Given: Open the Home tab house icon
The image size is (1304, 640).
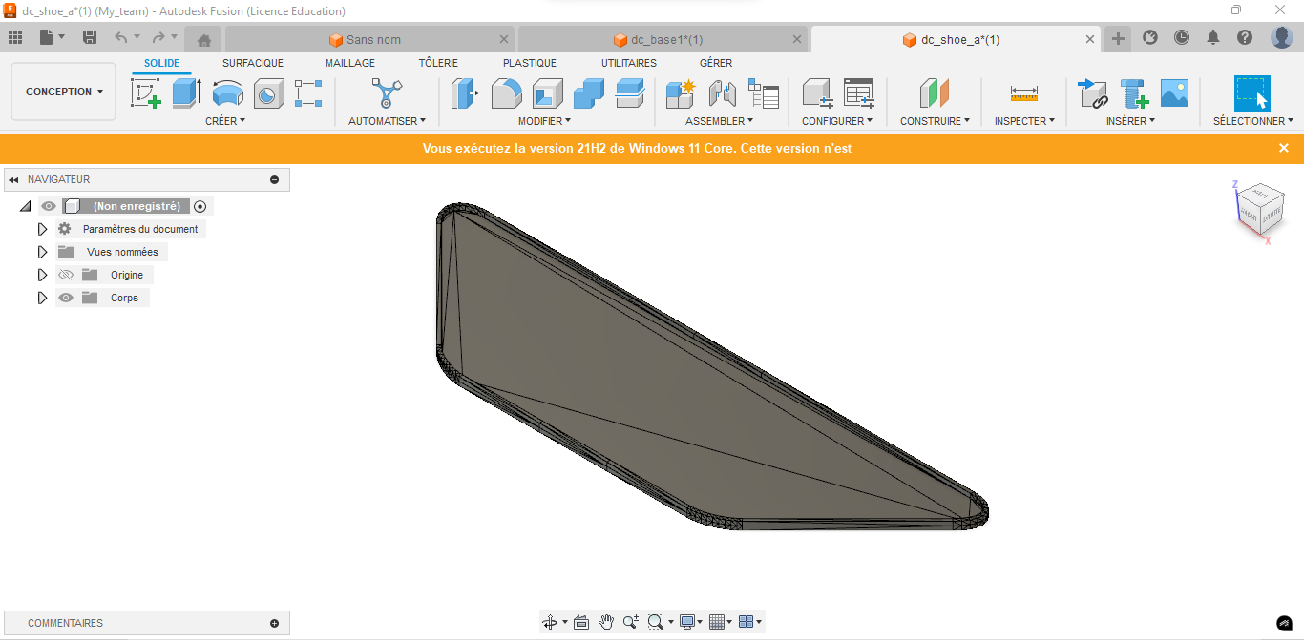Looking at the screenshot, I should coord(203,40).
